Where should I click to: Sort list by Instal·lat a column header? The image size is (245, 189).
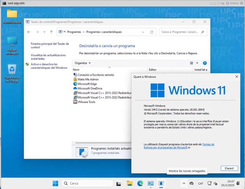201,69
